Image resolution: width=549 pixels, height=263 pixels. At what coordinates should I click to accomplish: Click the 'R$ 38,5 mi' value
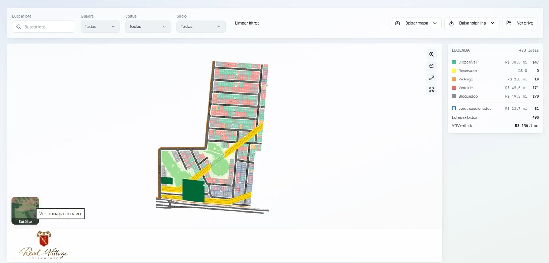coord(516,62)
